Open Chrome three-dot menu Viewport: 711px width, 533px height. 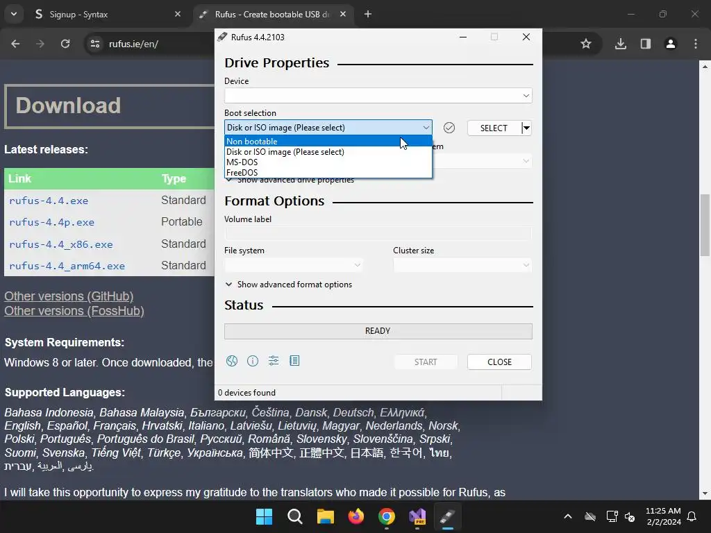696,44
